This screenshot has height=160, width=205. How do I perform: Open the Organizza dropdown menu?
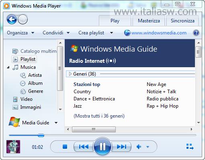click(20, 33)
